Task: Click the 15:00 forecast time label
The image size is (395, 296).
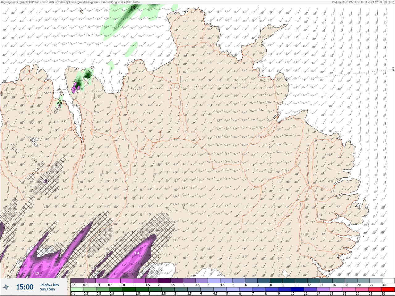Action: 25,287
